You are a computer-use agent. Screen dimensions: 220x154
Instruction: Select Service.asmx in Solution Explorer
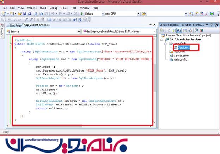[x=182, y=56]
